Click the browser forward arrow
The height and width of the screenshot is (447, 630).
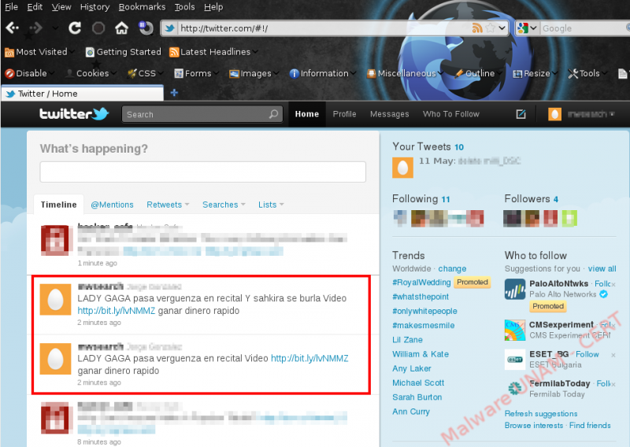tap(35, 28)
